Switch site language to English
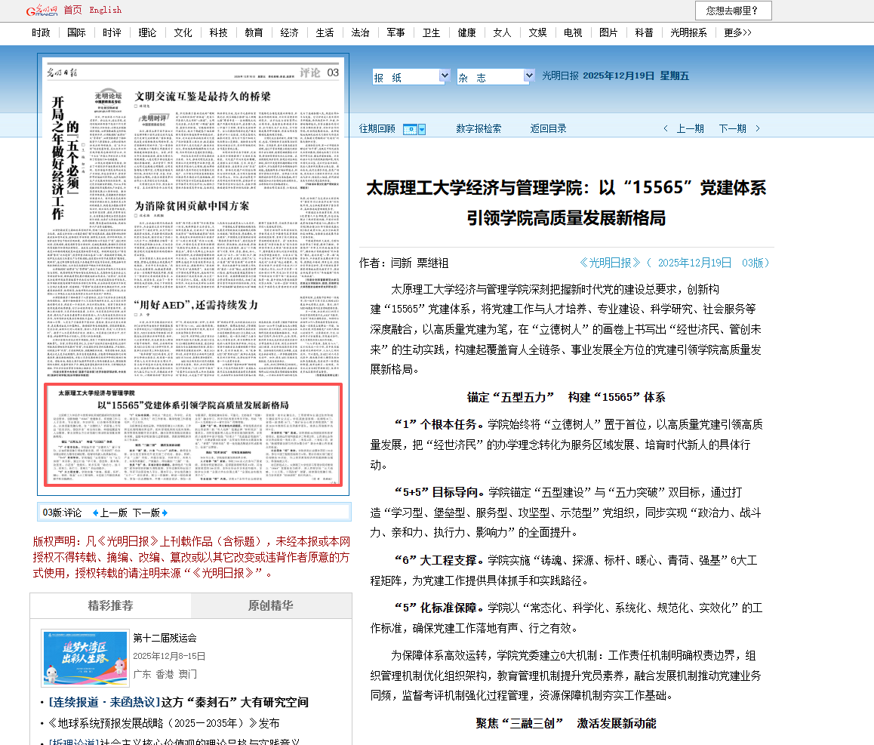Image resolution: width=874 pixels, height=745 pixels. coord(105,10)
